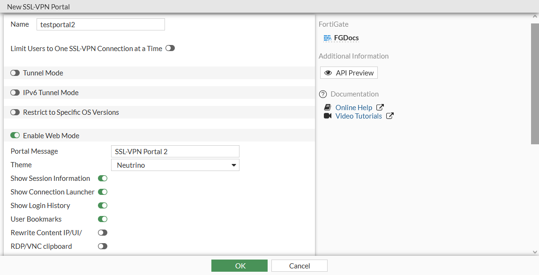Image resolution: width=539 pixels, height=275 pixels.
Task: Disable Show Connection Launcher
Action: coord(103,192)
